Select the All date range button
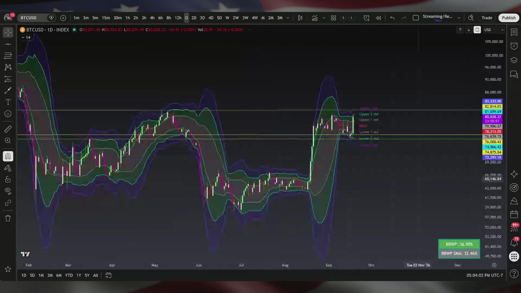This screenshot has height=293, width=521. pos(96,275)
